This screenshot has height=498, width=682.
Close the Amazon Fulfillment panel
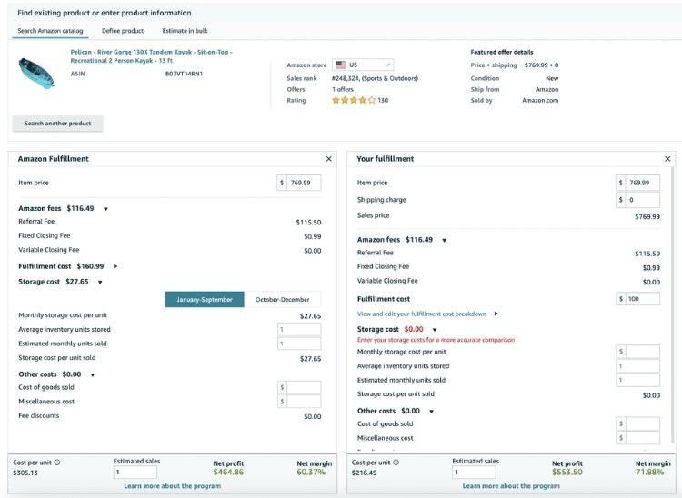(x=328, y=159)
